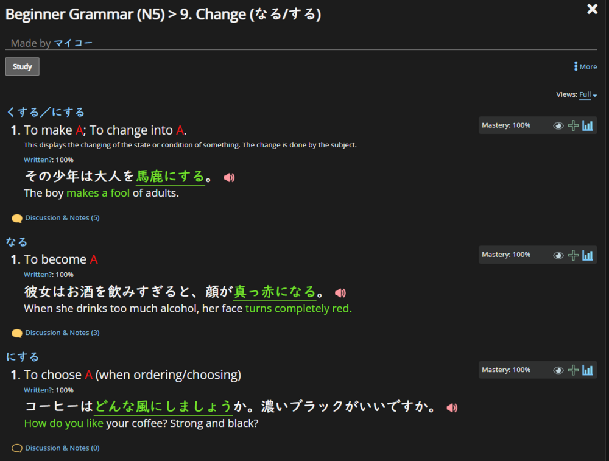Open Discussion & Notes (0) for にする
This screenshot has width=609, height=461.
pos(63,448)
